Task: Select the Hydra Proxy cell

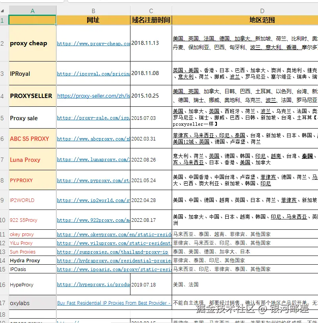Action: point(33,260)
